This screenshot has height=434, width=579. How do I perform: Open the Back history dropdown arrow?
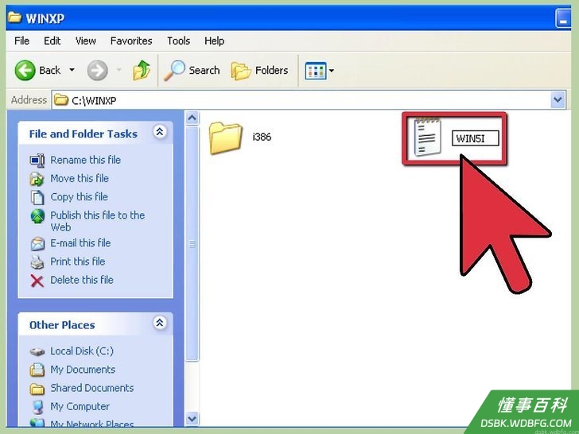point(72,70)
